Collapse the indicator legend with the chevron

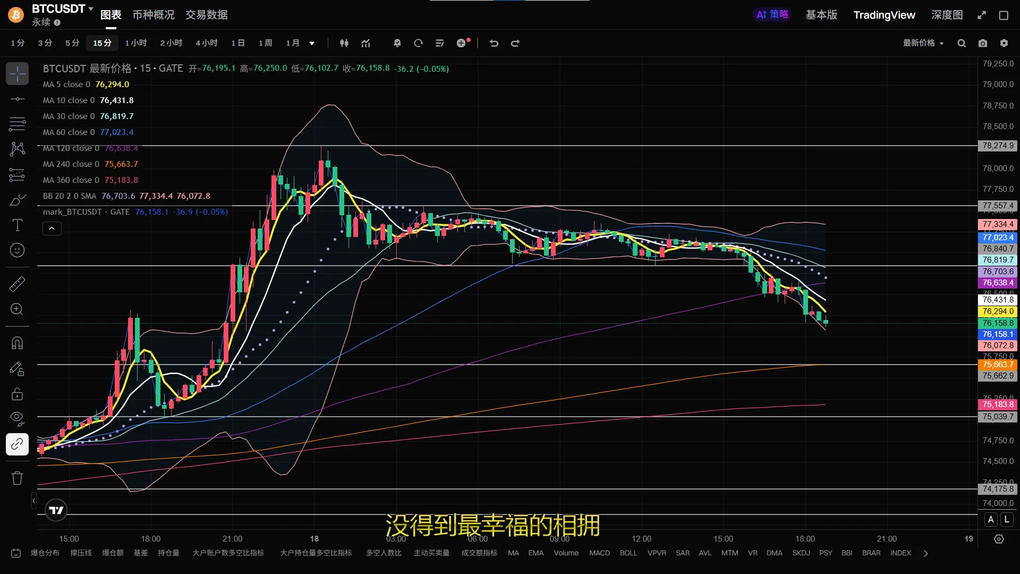(x=52, y=229)
